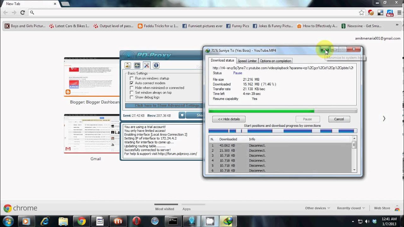
Task: Switch to the Download status tab
Action: [x=222, y=60]
